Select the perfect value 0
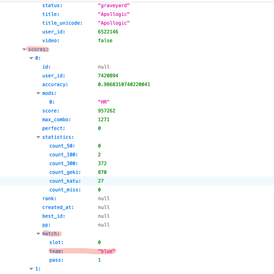The width and height of the screenshot is (274, 274). [99, 128]
